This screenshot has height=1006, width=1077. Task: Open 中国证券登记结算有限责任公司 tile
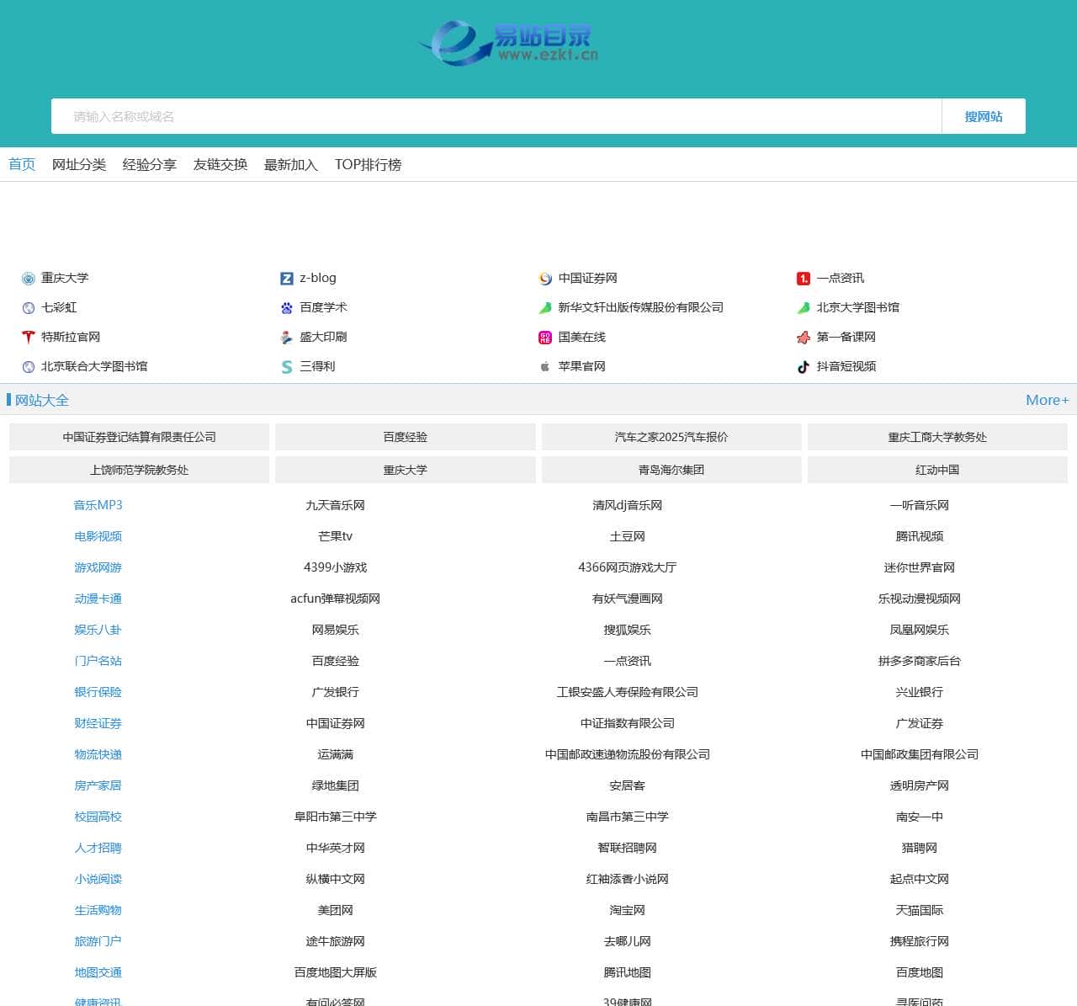point(140,437)
